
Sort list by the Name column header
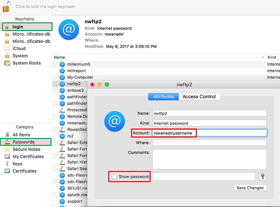click(x=59, y=57)
